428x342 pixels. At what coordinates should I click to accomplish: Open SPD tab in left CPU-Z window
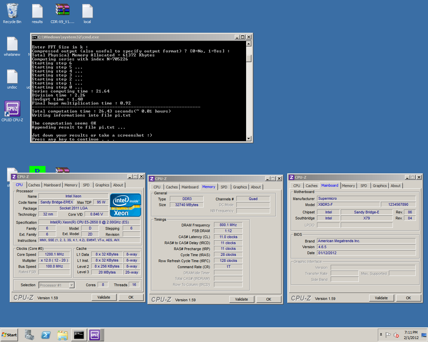coord(86,185)
